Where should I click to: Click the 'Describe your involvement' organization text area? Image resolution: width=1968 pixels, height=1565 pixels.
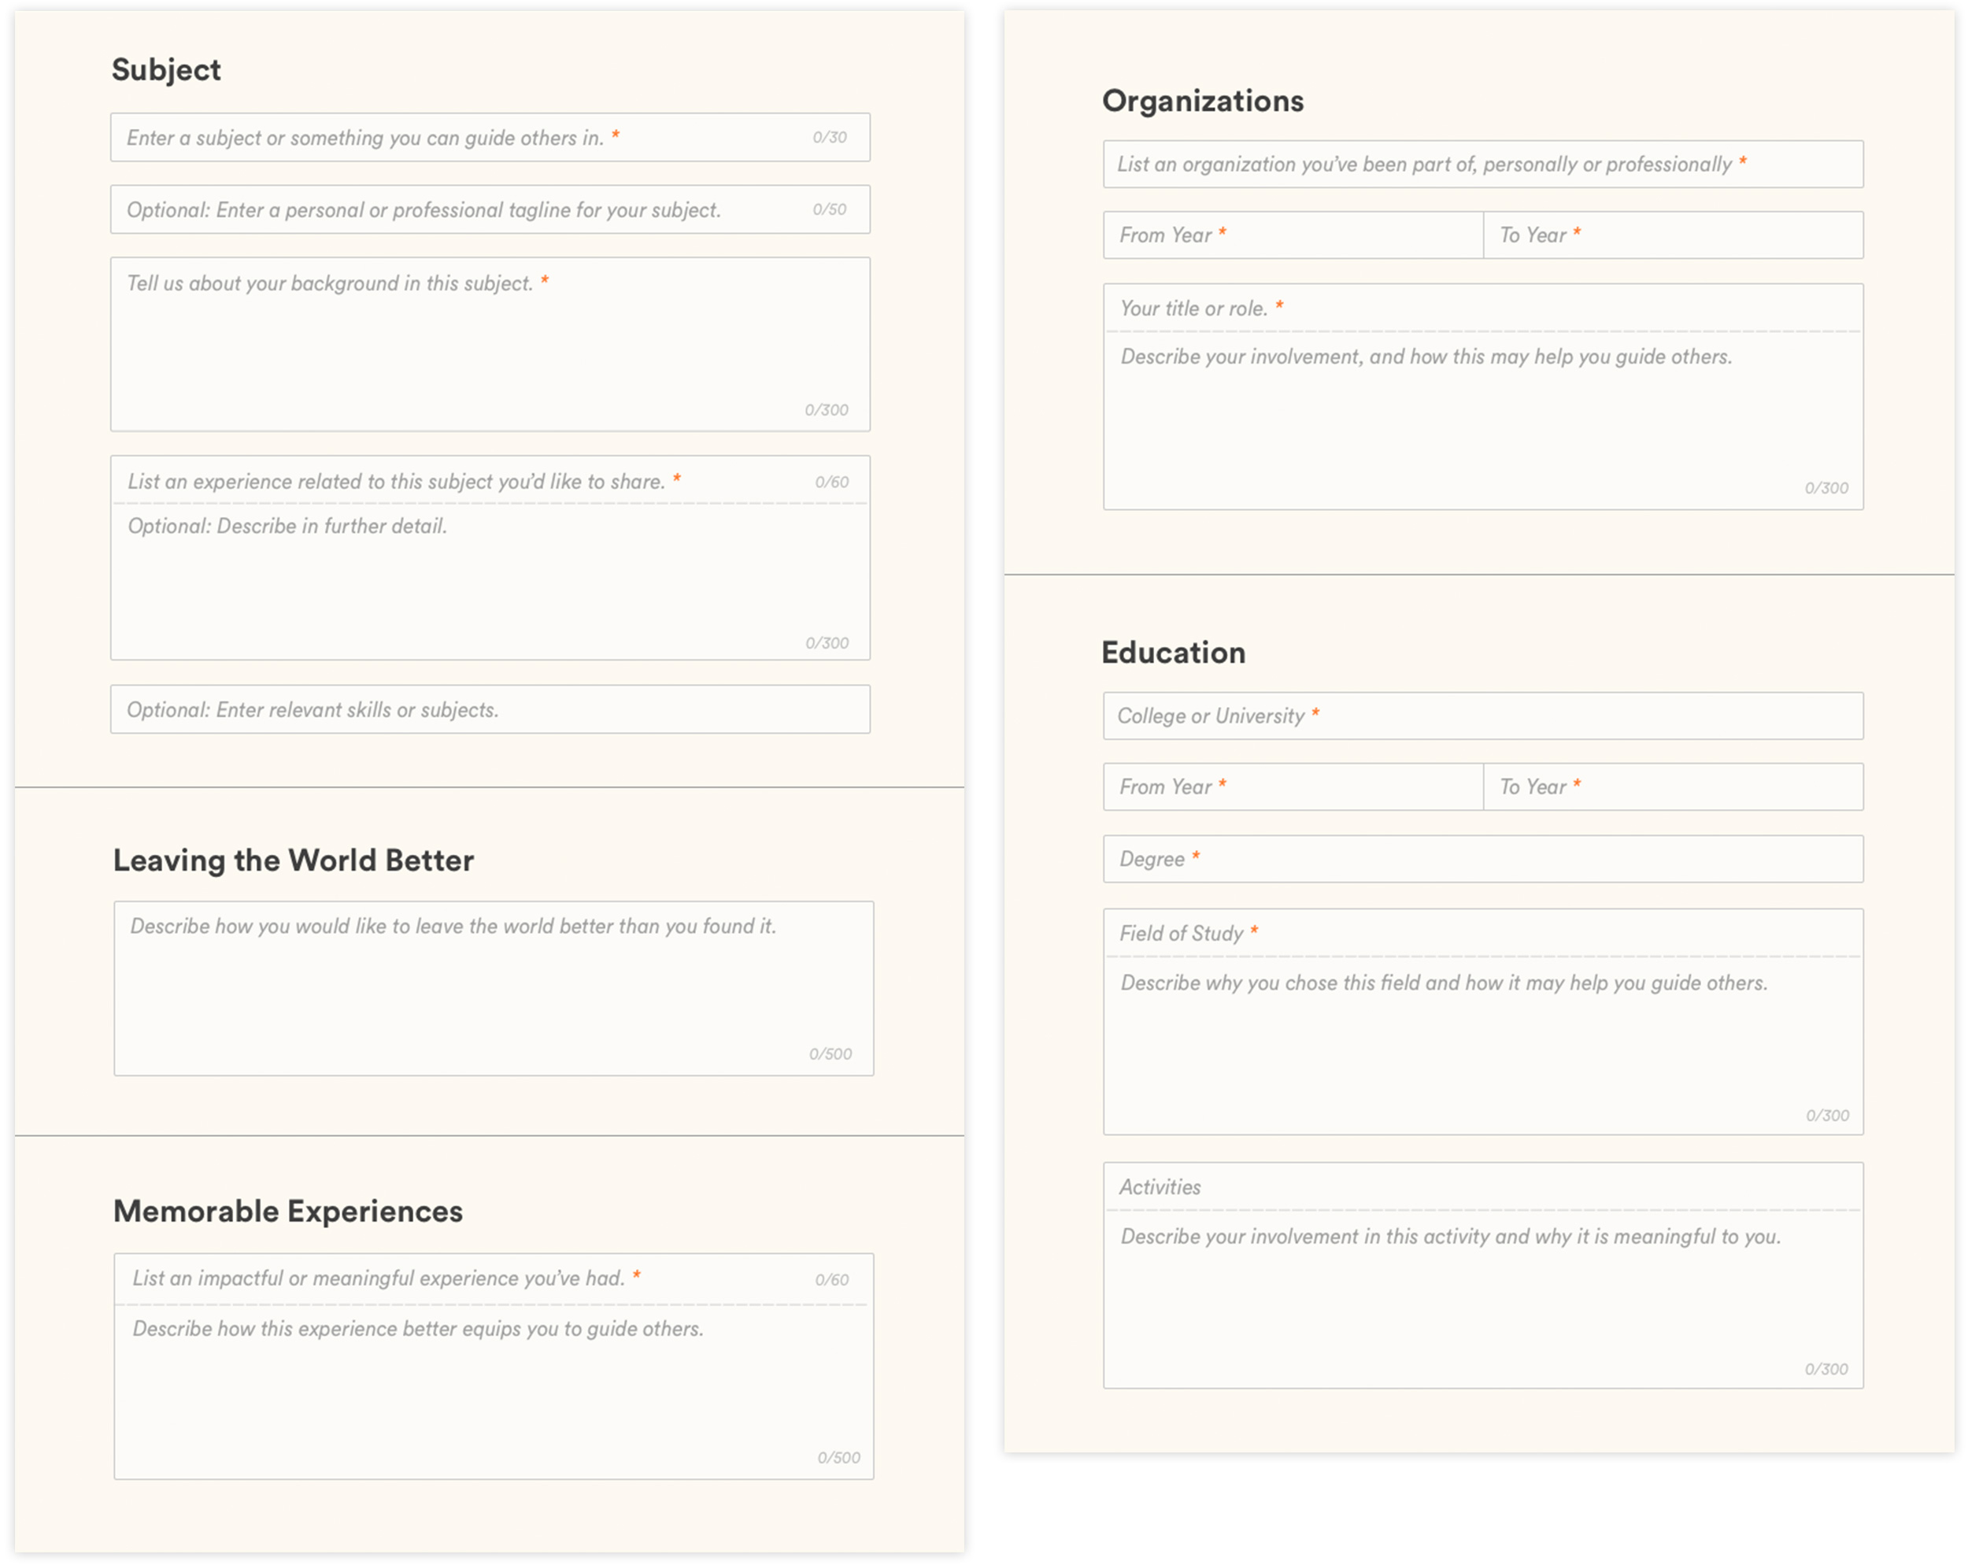(x=1482, y=420)
